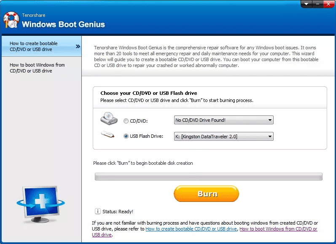This screenshot has width=336, height=244.
Task: Click the double chevron arrow in sidebar
Action: pyautogui.click(x=78, y=46)
